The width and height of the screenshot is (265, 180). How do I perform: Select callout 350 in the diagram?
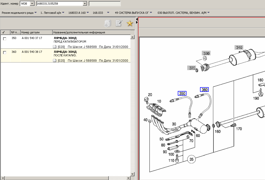tap(182, 94)
